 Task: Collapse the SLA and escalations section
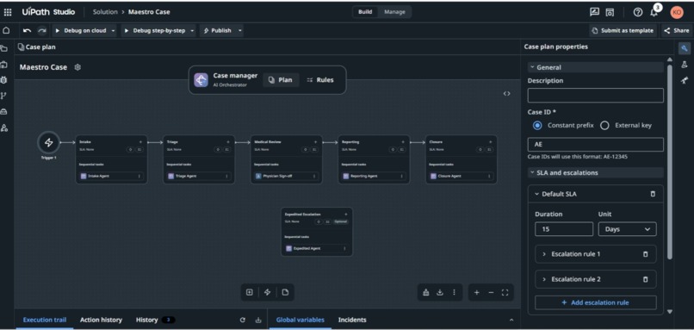click(532, 172)
